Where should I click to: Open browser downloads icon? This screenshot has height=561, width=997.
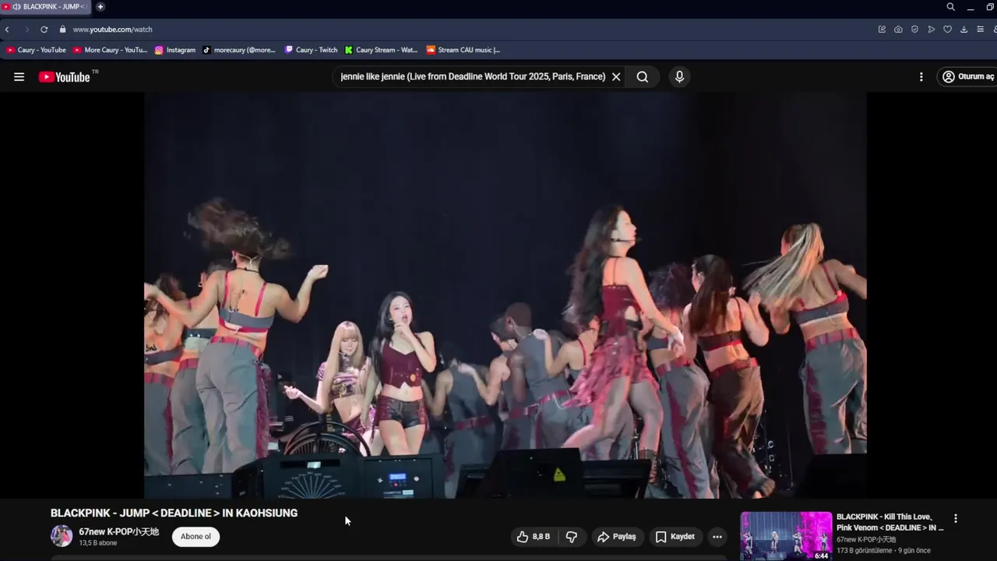click(964, 29)
